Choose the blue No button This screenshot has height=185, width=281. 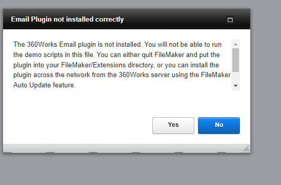coord(219,125)
